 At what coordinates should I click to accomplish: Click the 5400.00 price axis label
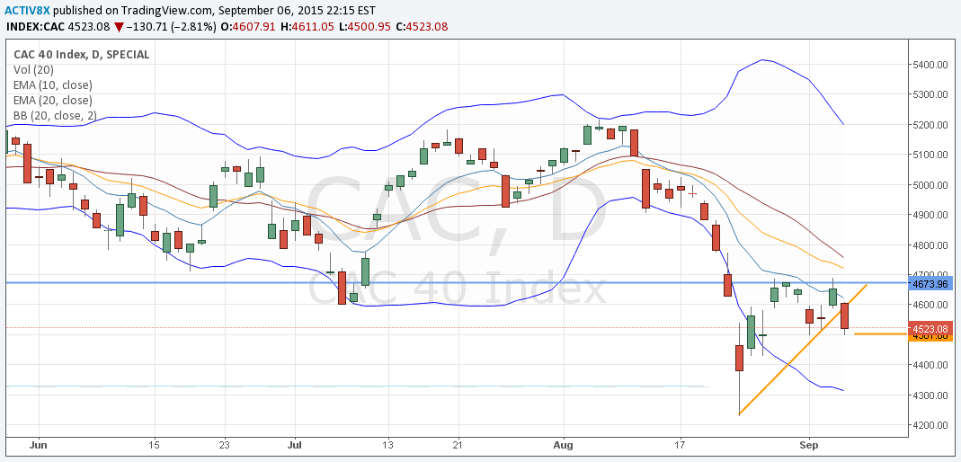930,65
